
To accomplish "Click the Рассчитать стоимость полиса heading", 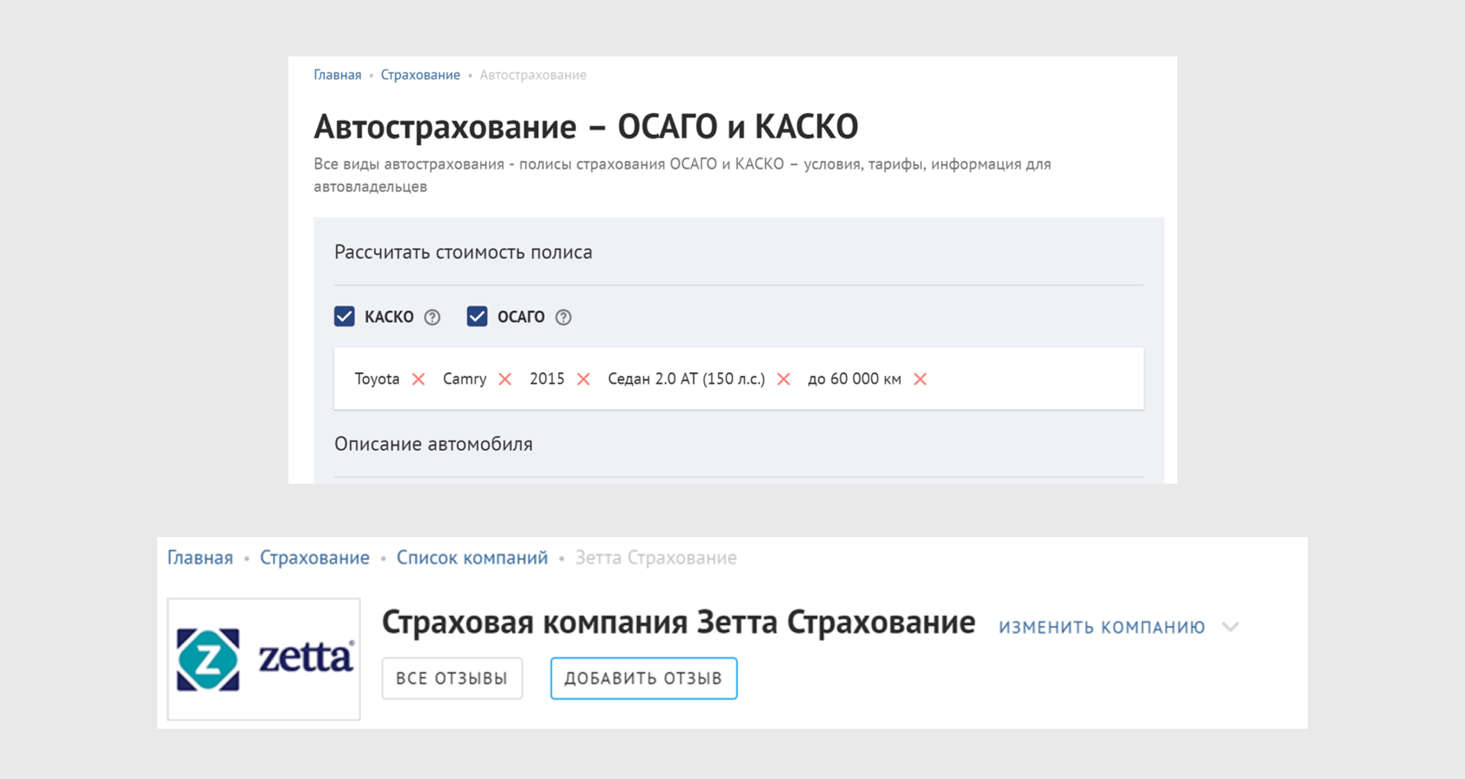I will [463, 253].
